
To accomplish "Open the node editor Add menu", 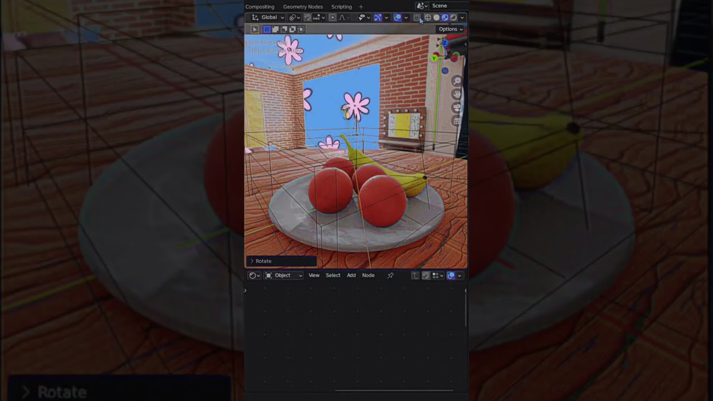I will point(351,275).
